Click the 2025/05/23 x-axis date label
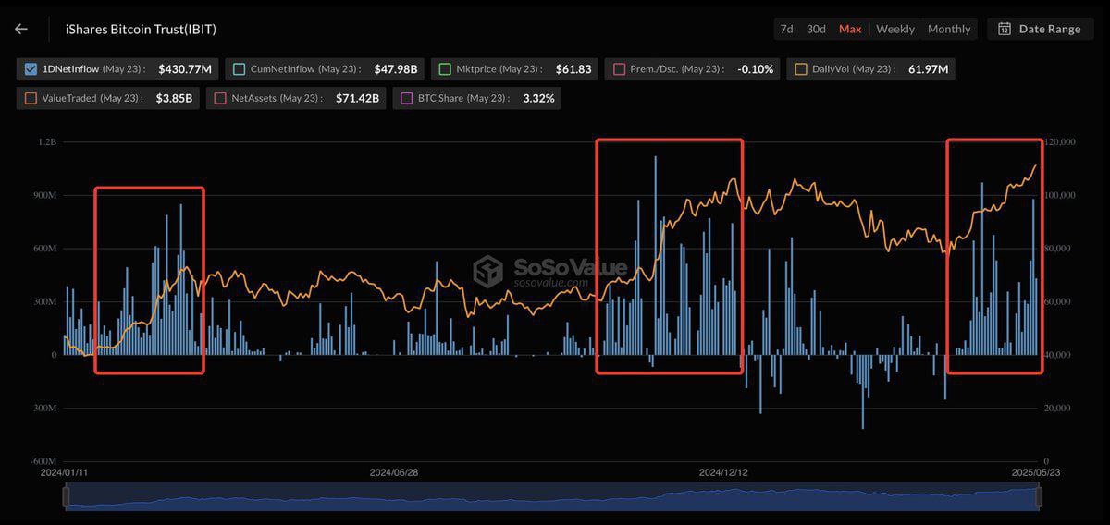This screenshot has height=525, width=1110. [x=1038, y=472]
